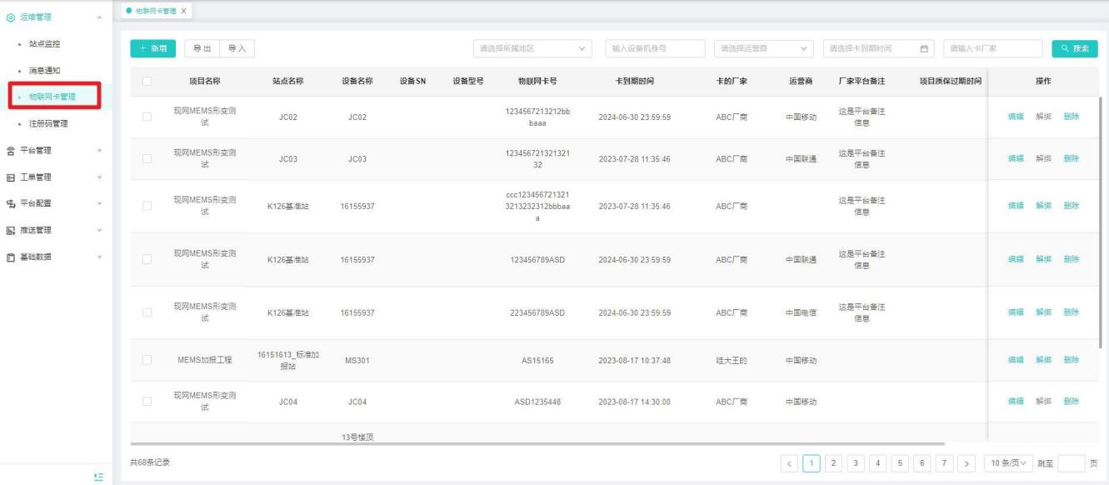1109x485 pixels.
Task: Click the 平台管理 sidebar icon
Action: click(x=10, y=151)
